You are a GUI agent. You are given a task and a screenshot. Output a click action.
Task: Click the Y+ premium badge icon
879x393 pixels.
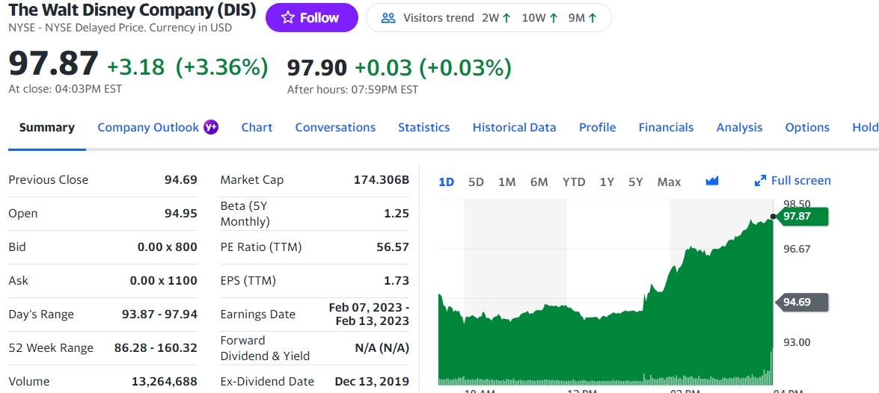(x=211, y=127)
